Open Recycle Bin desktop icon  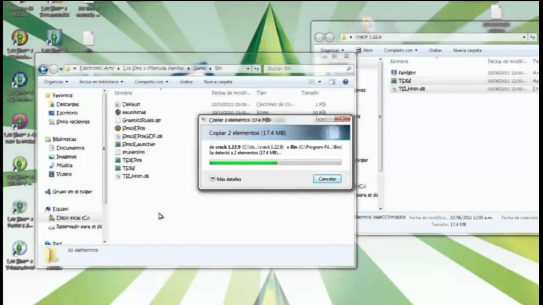pyautogui.click(x=20, y=9)
